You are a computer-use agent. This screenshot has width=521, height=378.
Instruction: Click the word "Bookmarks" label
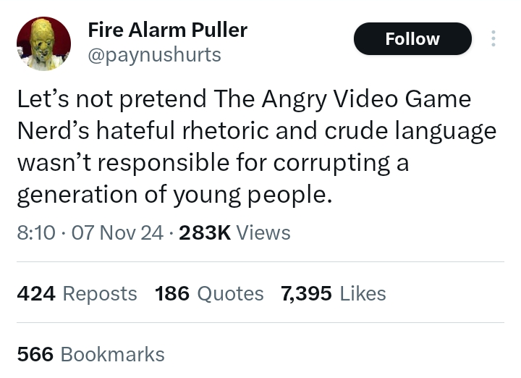click(113, 354)
